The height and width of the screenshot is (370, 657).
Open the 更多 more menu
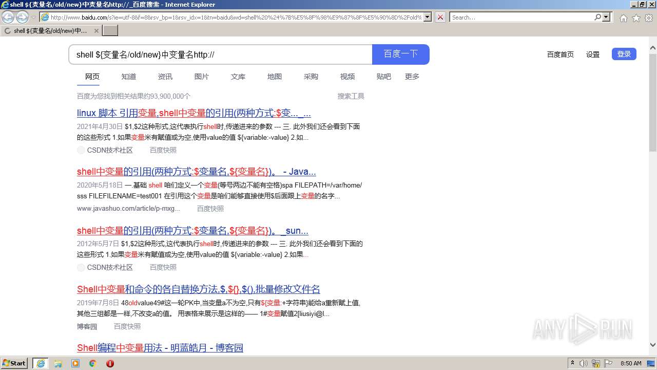(412, 77)
